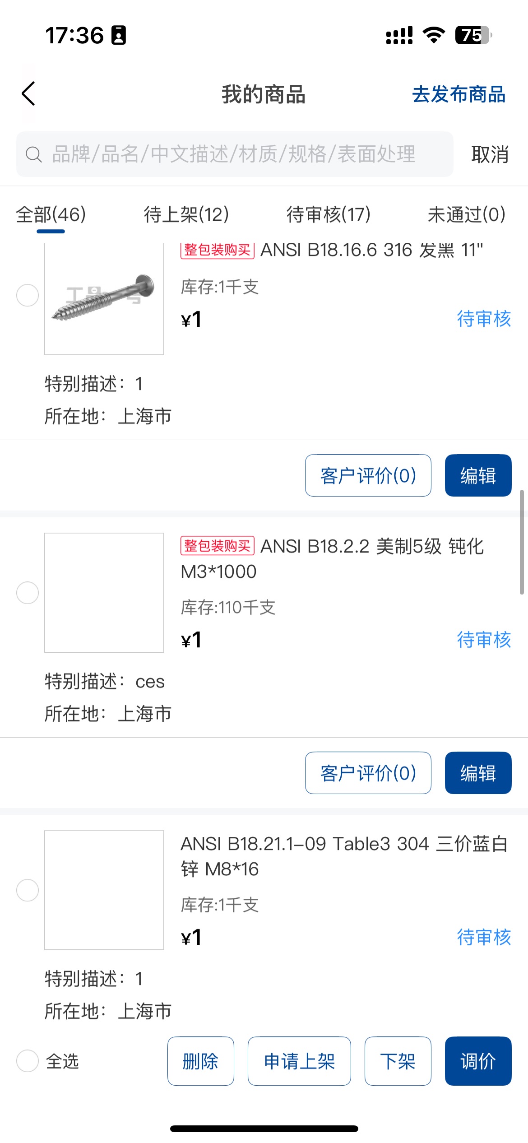Click 编辑 for the ANSI B18.2.2 product
This screenshot has height=1143, width=528.
[x=478, y=773]
